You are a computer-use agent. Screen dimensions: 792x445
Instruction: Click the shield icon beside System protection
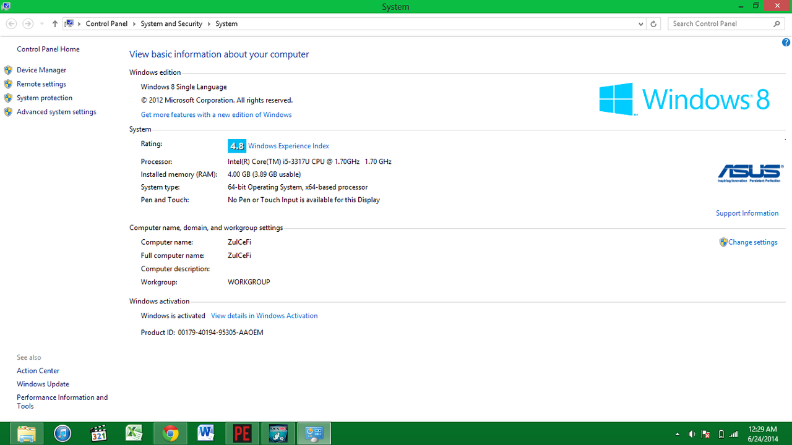coord(8,98)
